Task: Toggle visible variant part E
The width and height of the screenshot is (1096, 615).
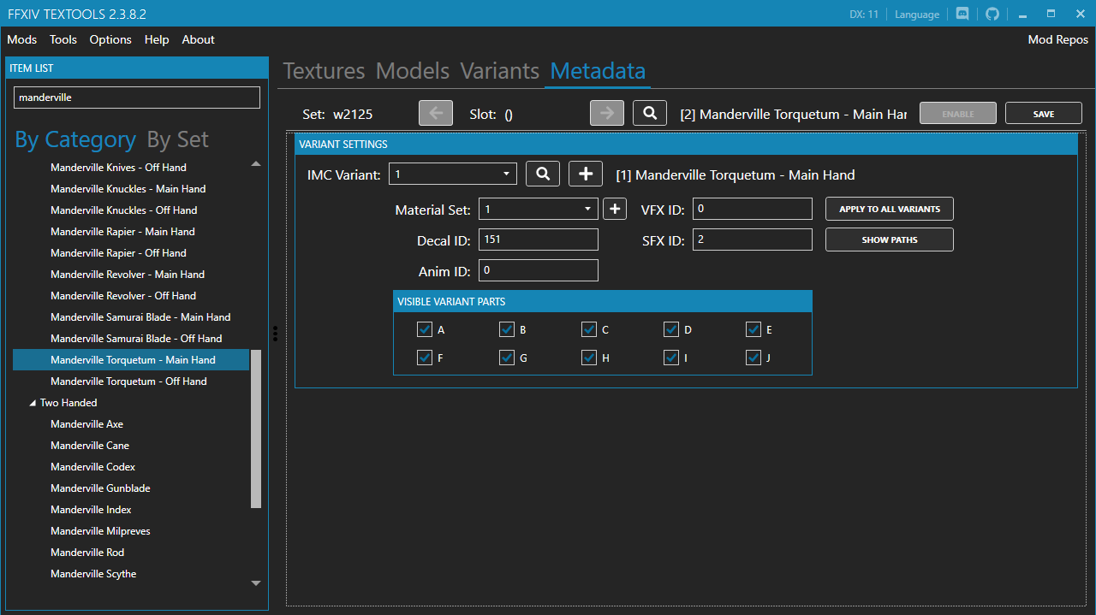Action: (x=753, y=329)
